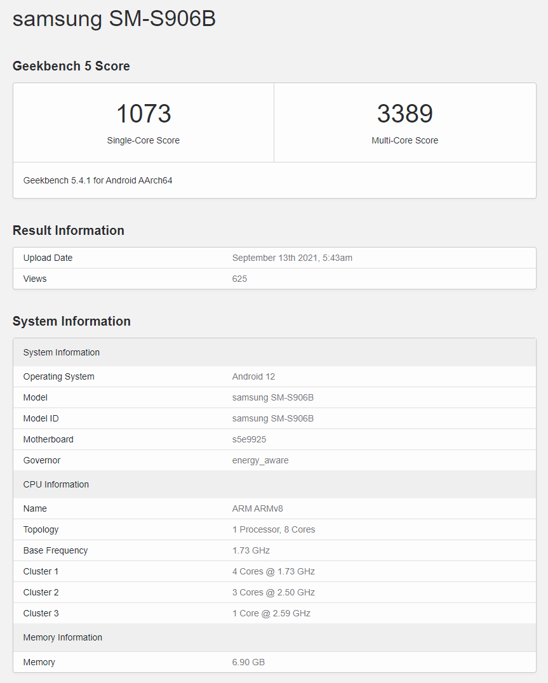Click the Cluster 1 value 4 Cores @ 1.73 GHz
Image resolution: width=548 pixels, height=683 pixels.
coord(274,571)
